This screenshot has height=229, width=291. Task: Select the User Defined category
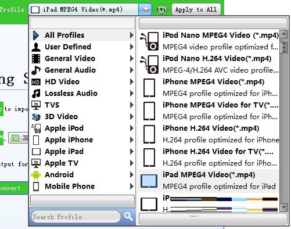coord(82,47)
